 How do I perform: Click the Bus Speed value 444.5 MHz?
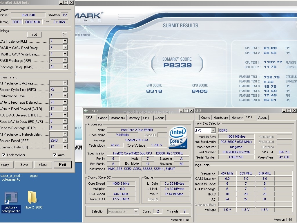[x=121, y=194]
